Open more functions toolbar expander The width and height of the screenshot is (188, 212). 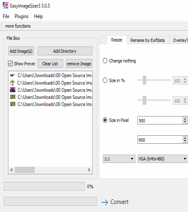point(18,26)
